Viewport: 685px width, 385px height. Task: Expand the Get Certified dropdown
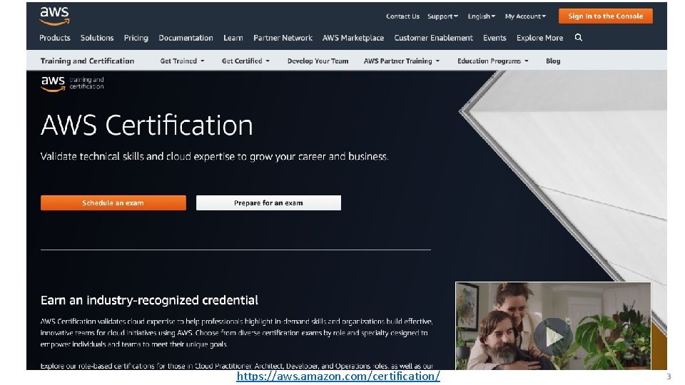(x=245, y=61)
